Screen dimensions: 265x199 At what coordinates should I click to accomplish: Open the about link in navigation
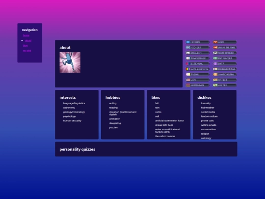pyautogui.click(x=28, y=40)
